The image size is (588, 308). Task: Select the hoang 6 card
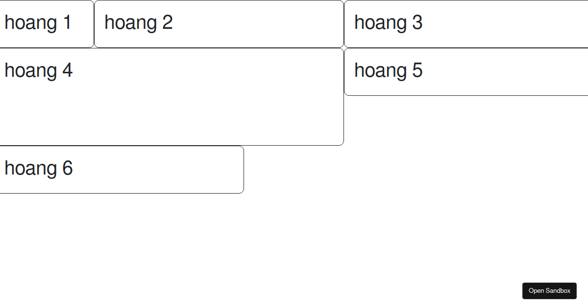[x=122, y=170]
